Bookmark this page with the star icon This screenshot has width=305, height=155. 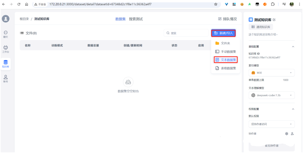[216, 4]
